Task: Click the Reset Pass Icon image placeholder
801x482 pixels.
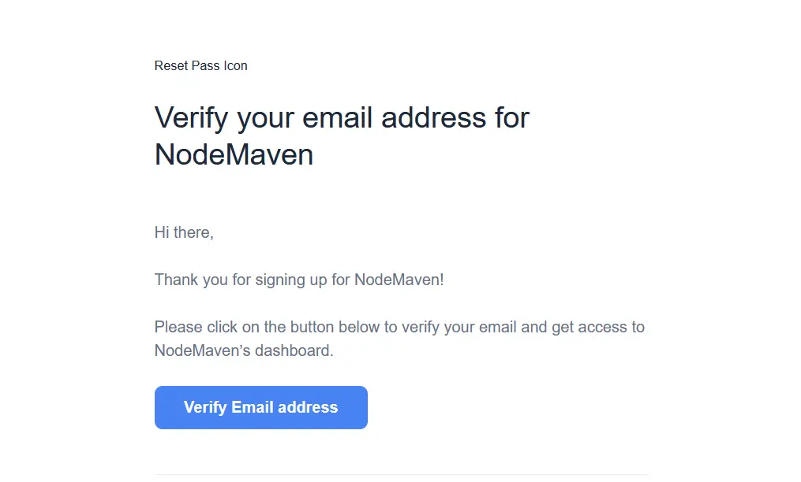Action: point(200,66)
